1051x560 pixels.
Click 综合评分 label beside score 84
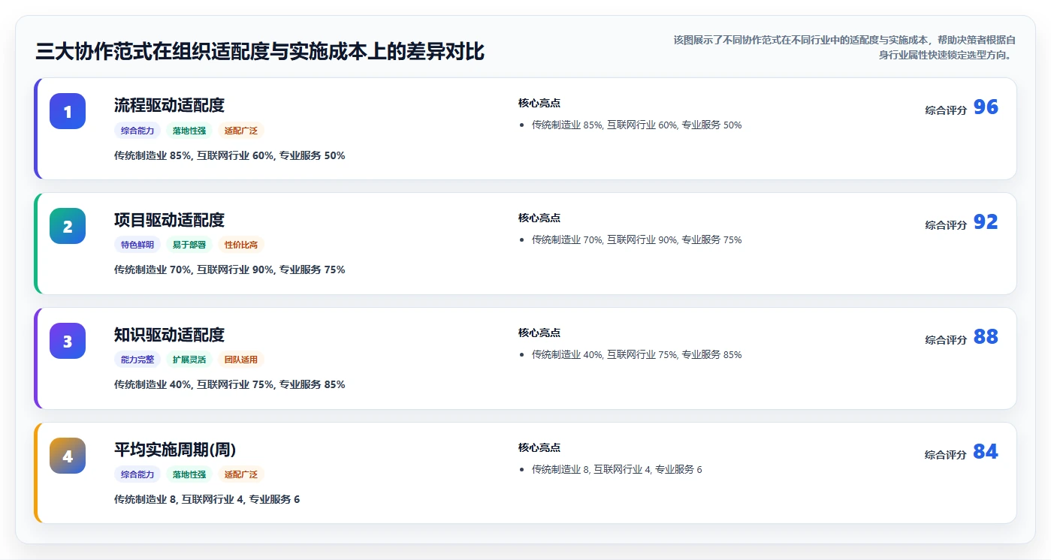click(x=946, y=455)
